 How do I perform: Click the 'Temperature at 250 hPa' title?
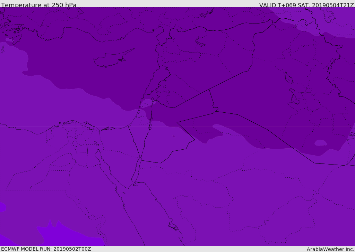[x=39, y=5]
